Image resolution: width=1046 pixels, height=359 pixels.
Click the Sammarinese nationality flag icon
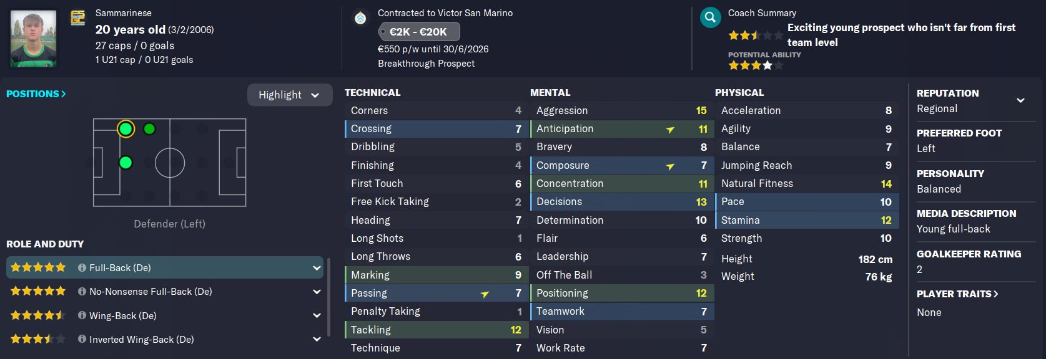(x=78, y=17)
